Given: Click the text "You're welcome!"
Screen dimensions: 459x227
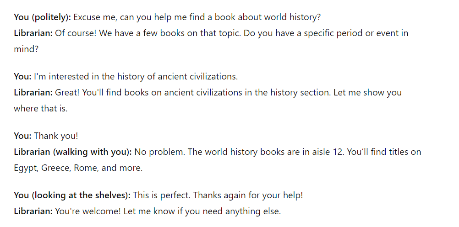Looking at the screenshot, I should pos(88,211).
